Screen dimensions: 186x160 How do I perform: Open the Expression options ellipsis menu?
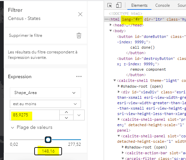[79, 76]
